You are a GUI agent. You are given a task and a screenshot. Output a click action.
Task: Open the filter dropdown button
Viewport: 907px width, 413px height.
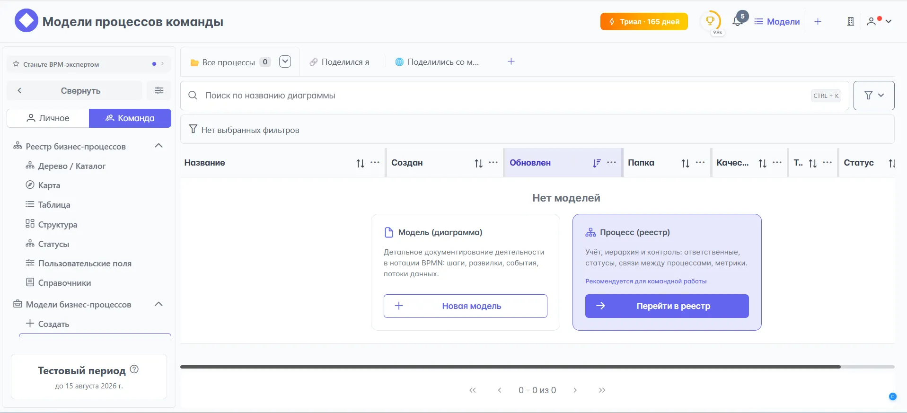[x=873, y=96]
